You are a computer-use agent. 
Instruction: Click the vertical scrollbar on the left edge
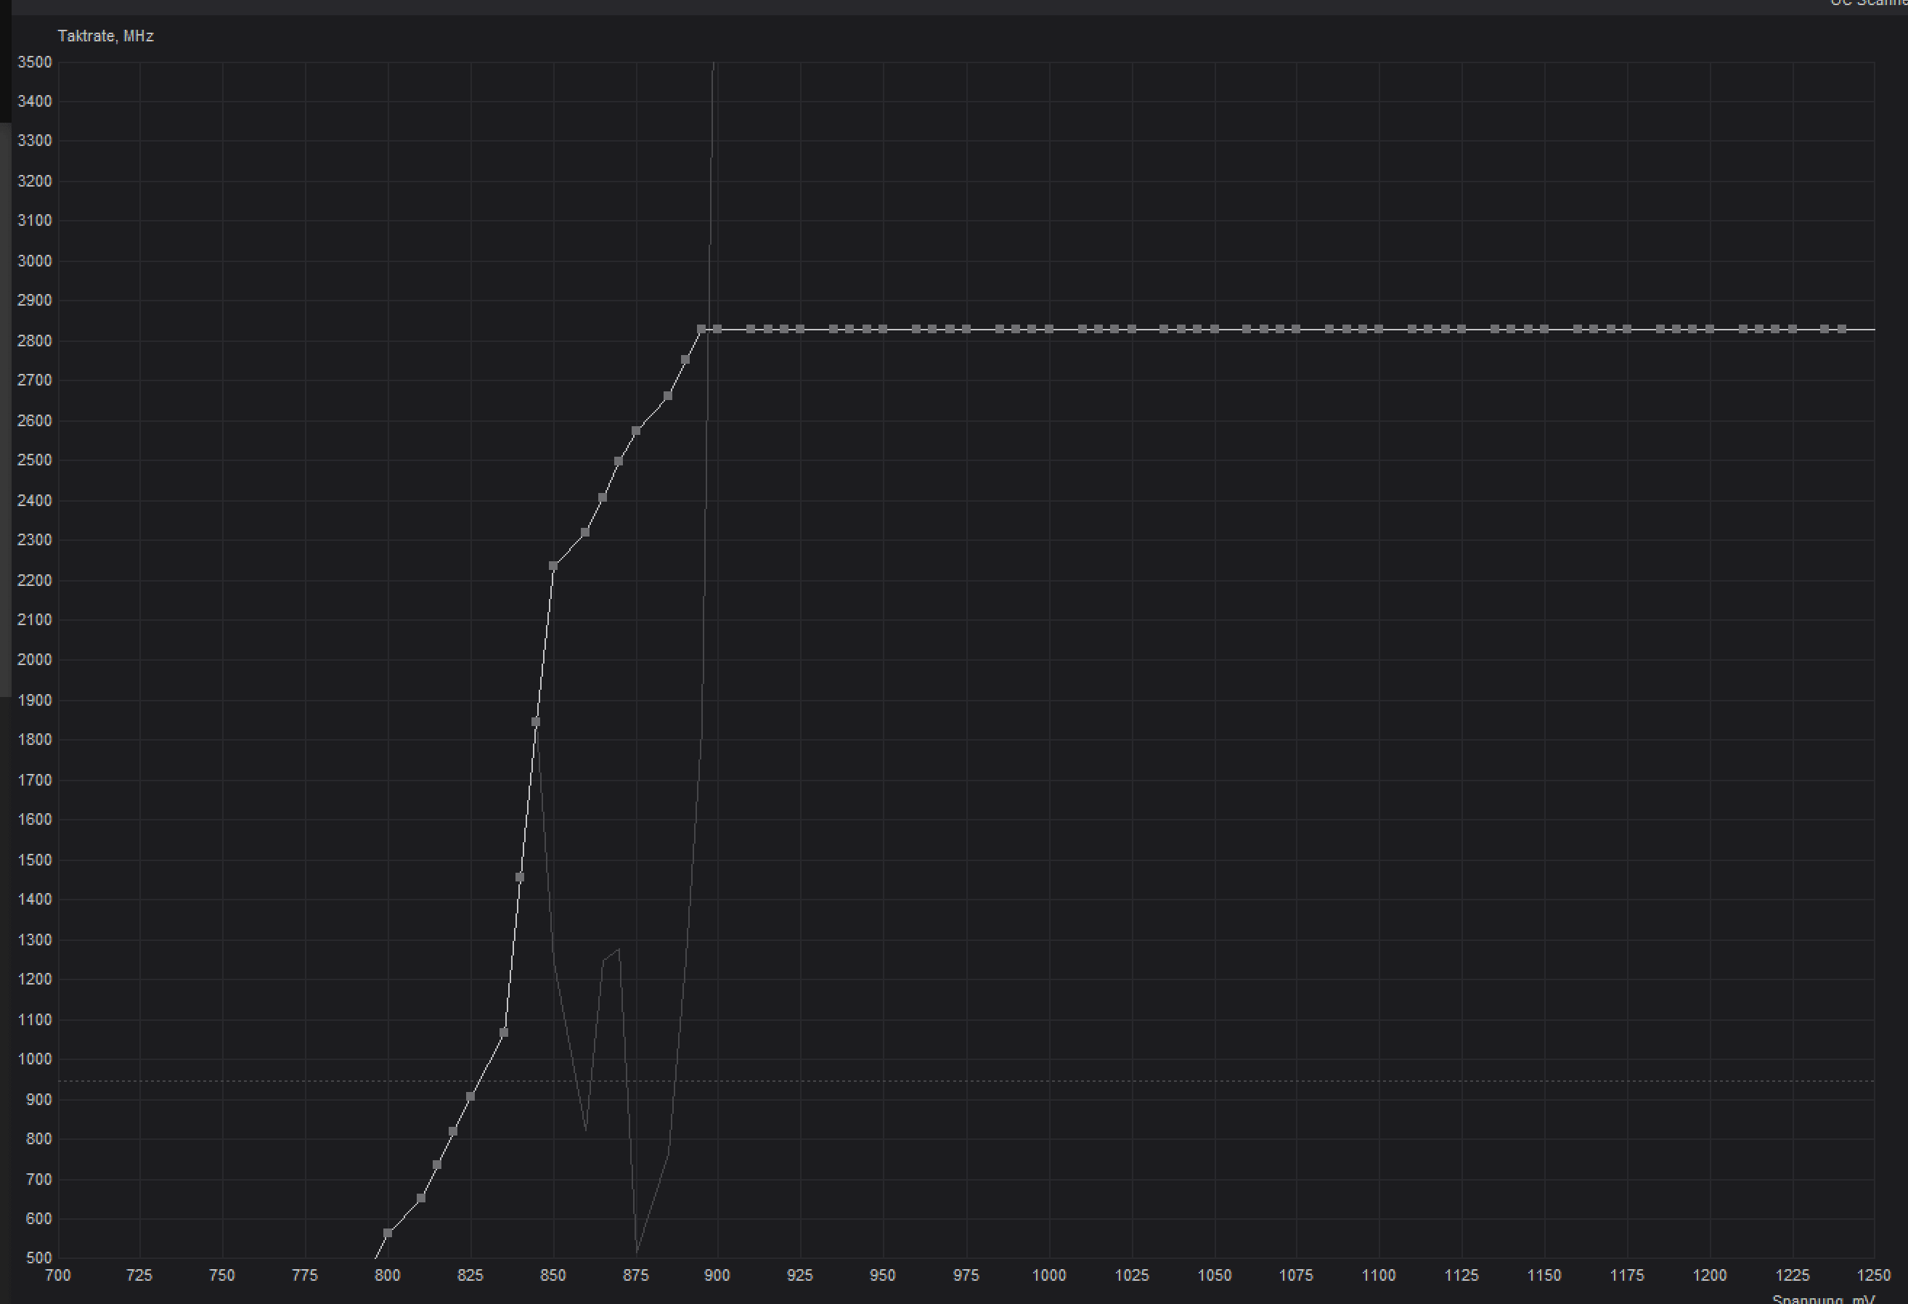pos(5,410)
